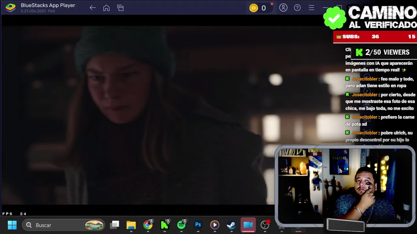This screenshot has height=234, width=417.
Task: Go back with the BlueStacks back arrow
Action: click(93, 8)
